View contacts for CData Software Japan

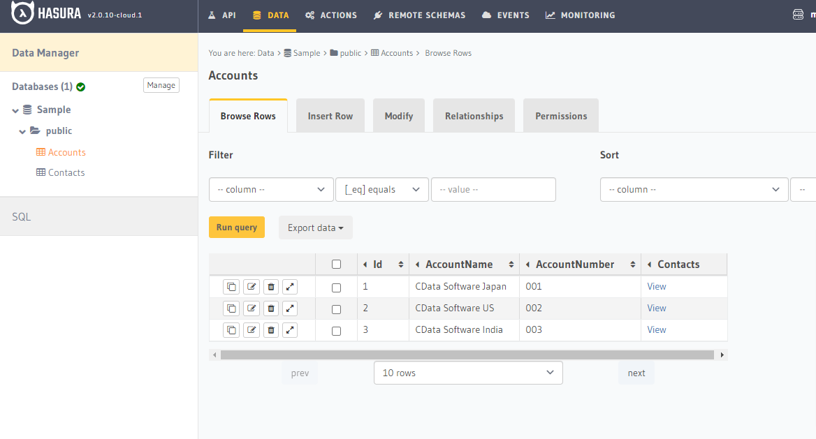(656, 287)
